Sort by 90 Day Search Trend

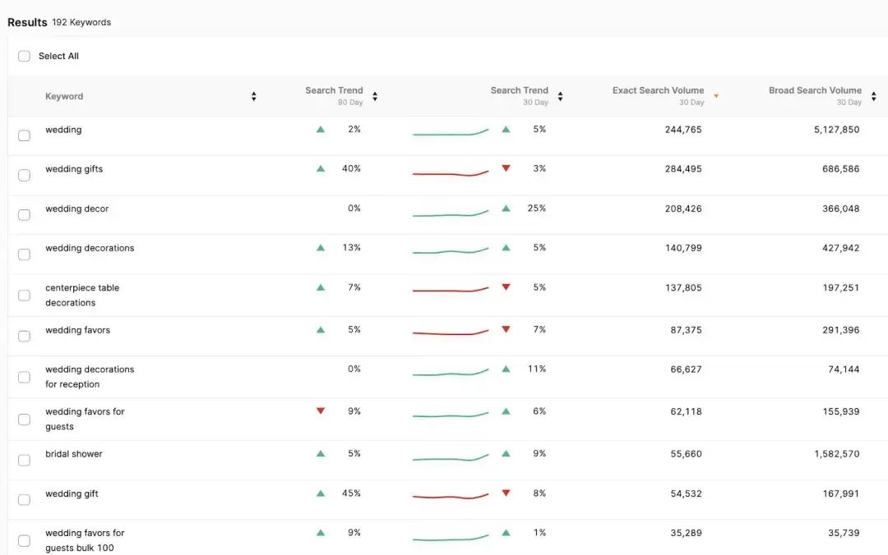click(x=375, y=96)
